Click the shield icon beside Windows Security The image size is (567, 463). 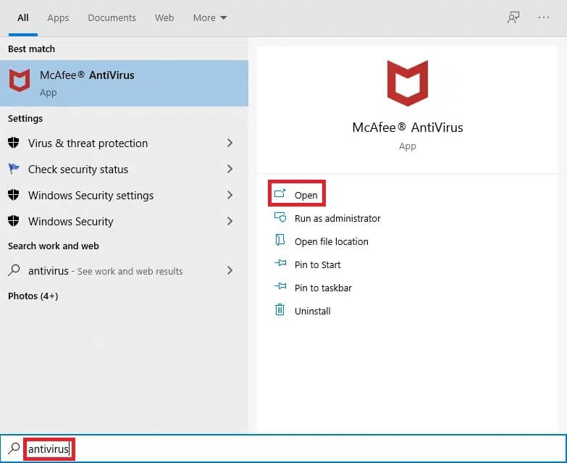click(x=13, y=221)
